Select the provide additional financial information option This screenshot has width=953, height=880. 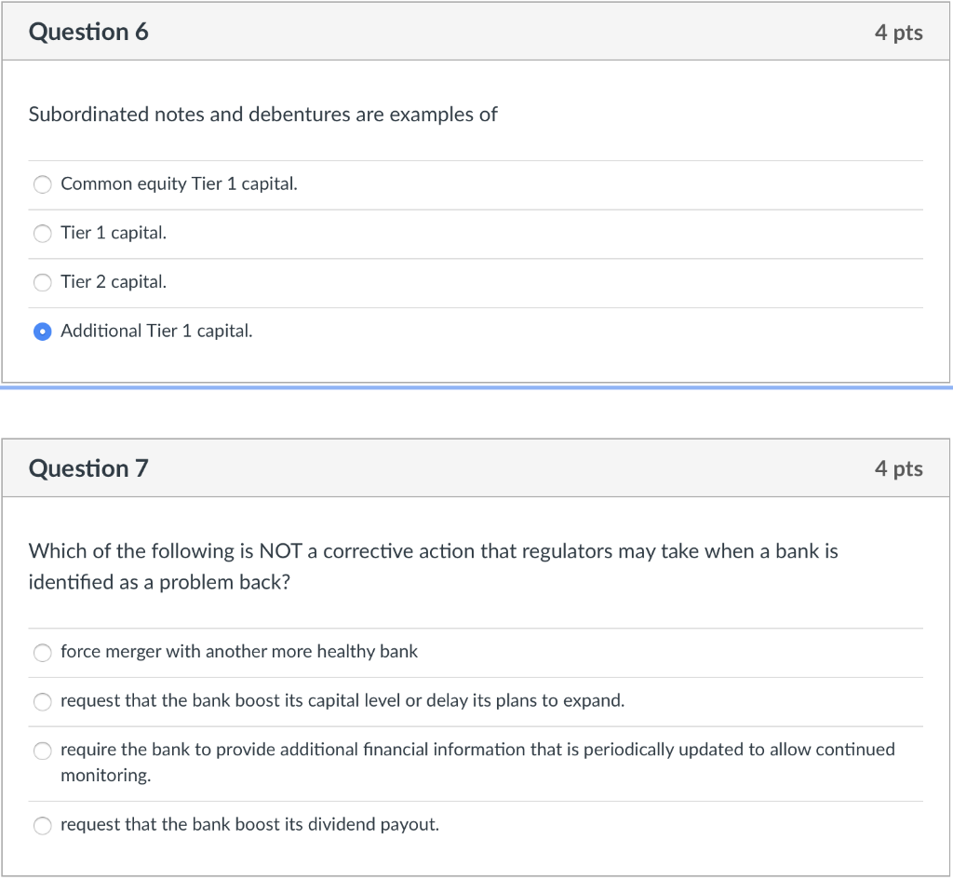coord(42,750)
